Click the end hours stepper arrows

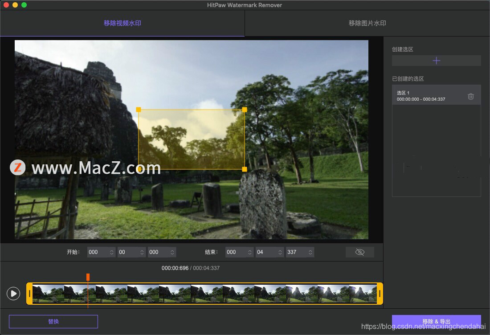point(250,252)
